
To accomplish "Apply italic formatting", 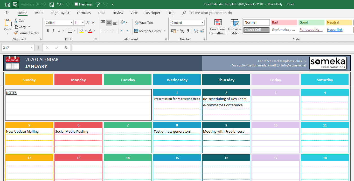I will point(53,31).
